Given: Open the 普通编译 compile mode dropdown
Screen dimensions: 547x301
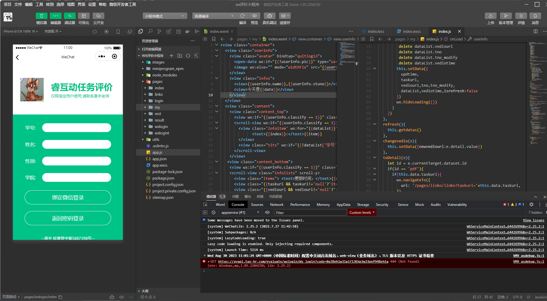Looking at the screenshot, I should click(214, 16).
